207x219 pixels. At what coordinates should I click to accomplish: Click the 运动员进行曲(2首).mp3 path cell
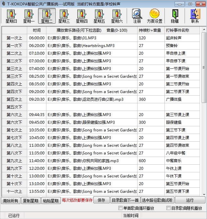coord(92,99)
